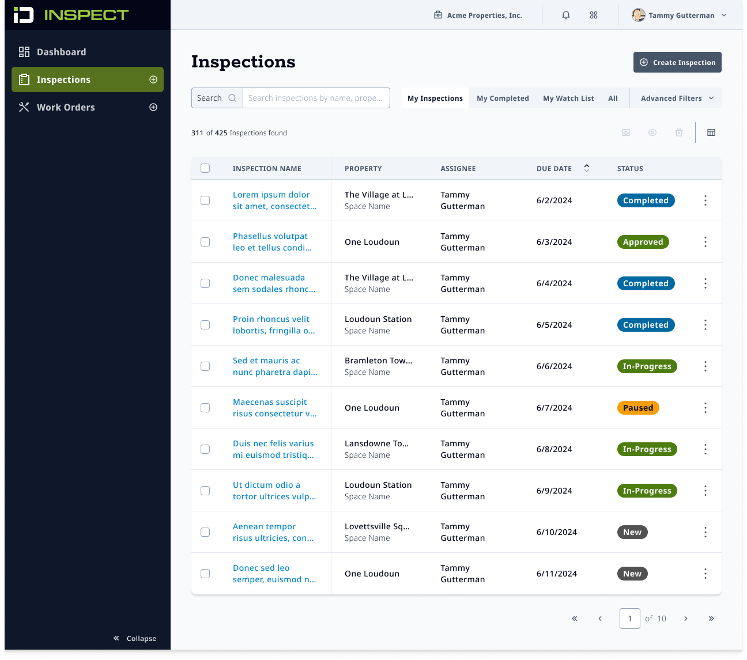Check the Phasellus volutpat row
This screenshot has height=660, width=747.
pos(205,242)
